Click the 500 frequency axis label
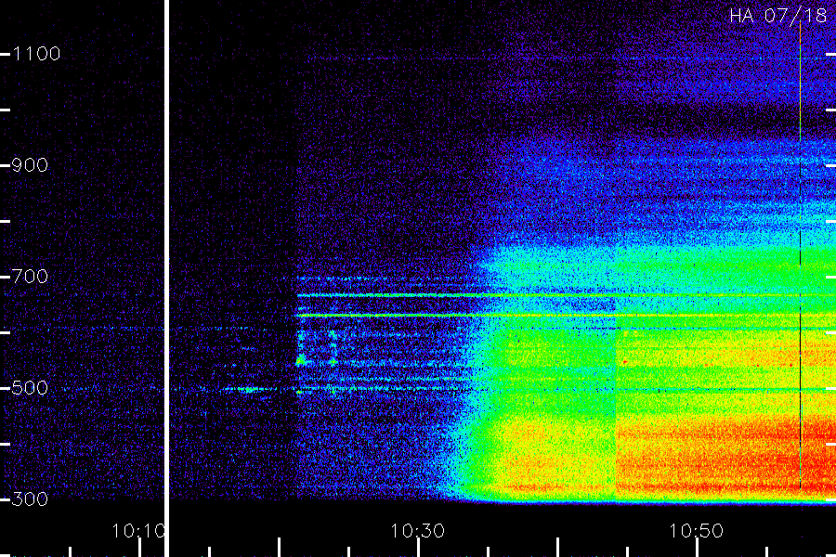Viewport: 836px width, 557px height. click(x=30, y=388)
